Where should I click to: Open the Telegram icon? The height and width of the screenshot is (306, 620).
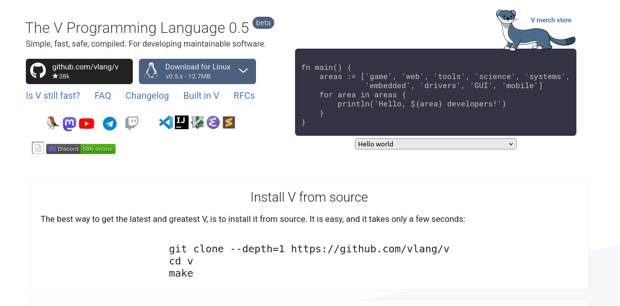[110, 123]
